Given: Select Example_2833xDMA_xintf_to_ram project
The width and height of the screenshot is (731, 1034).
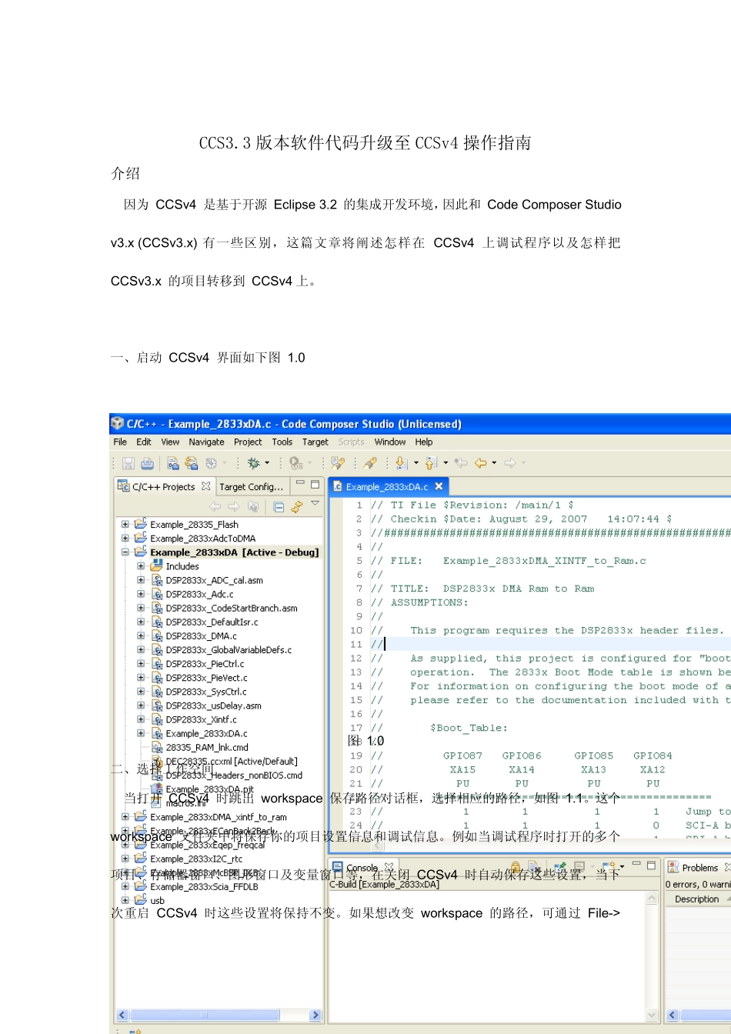Looking at the screenshot, I should click(x=219, y=817).
